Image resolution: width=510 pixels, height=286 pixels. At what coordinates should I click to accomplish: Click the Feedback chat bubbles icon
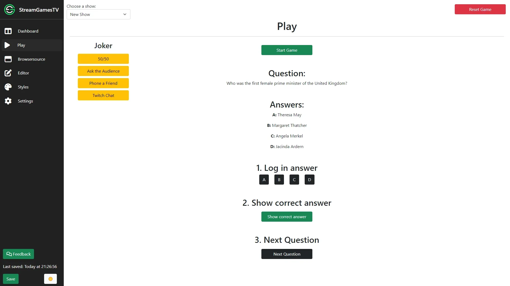(9, 254)
